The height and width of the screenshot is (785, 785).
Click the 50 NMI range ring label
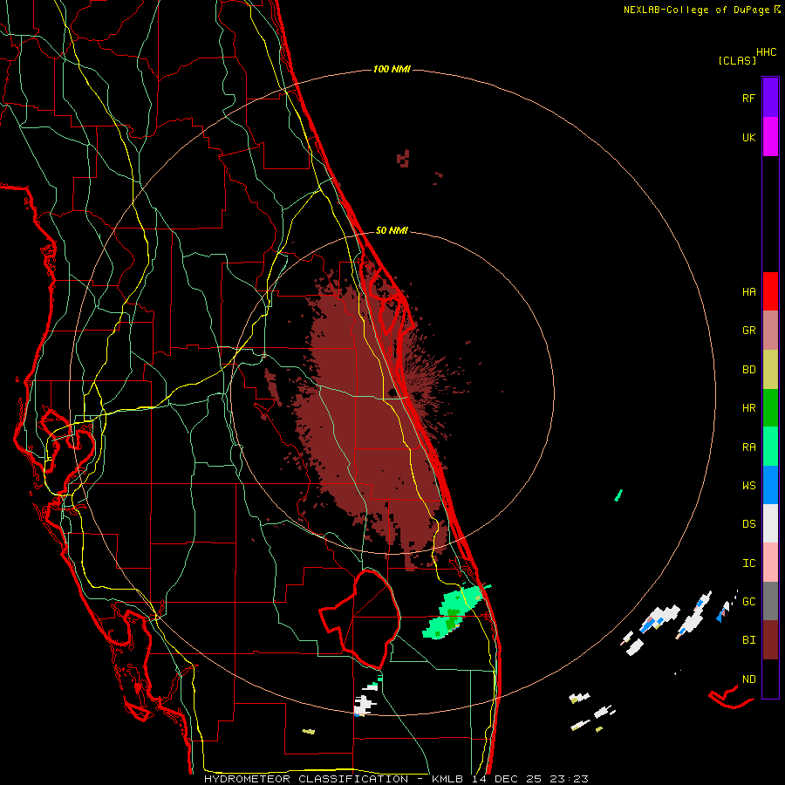pyautogui.click(x=392, y=230)
